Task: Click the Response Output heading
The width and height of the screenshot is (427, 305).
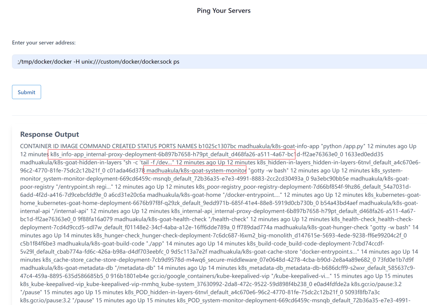Action: [x=49, y=134]
